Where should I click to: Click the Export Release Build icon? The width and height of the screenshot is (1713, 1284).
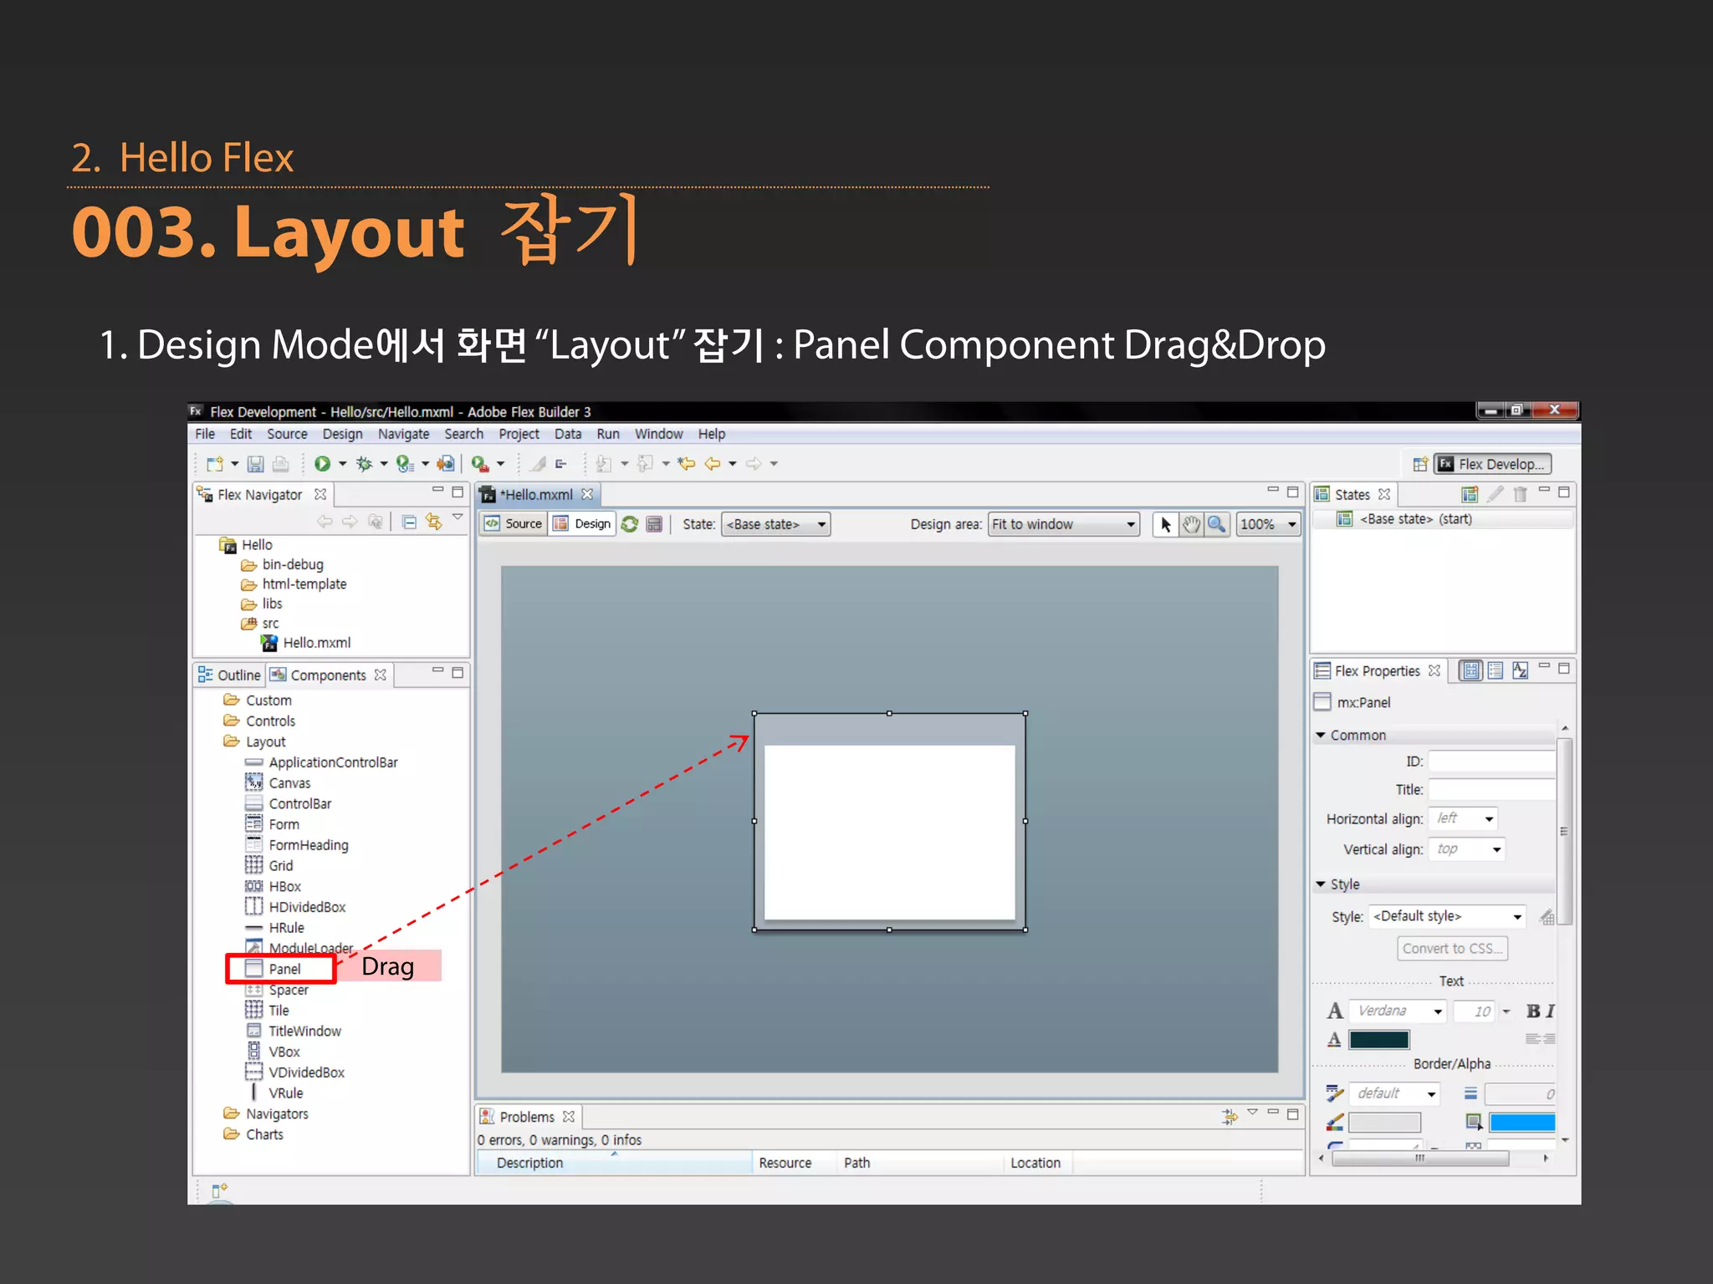tap(446, 464)
